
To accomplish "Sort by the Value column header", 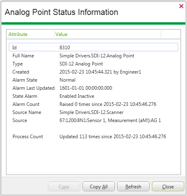I will pyautogui.click(x=108, y=34).
